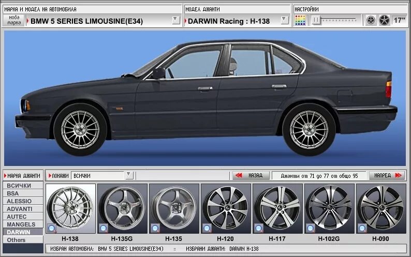Click the 'Джанти от 71 до 77' page counter
Screen dimensions: 411x257
319,176
